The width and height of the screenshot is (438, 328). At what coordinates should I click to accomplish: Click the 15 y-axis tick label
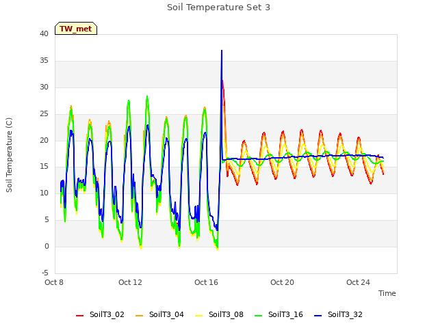[44, 167]
